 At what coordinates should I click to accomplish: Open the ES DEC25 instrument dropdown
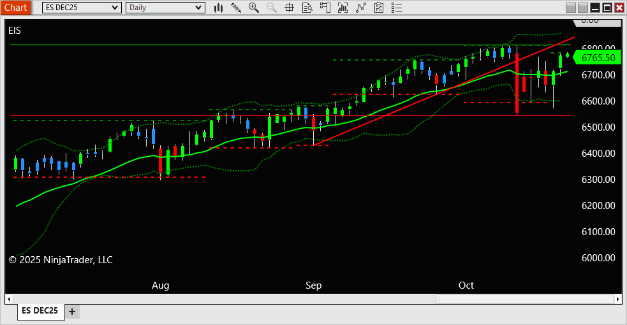(82, 8)
